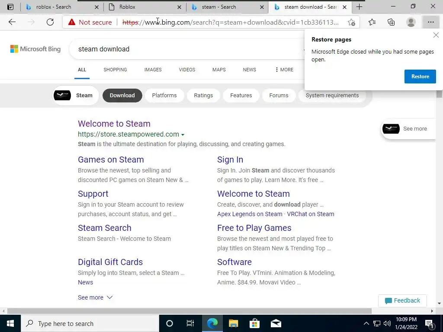The width and height of the screenshot is (443, 332).
Task: Open the Steam Search sitelink
Action: pos(105,228)
